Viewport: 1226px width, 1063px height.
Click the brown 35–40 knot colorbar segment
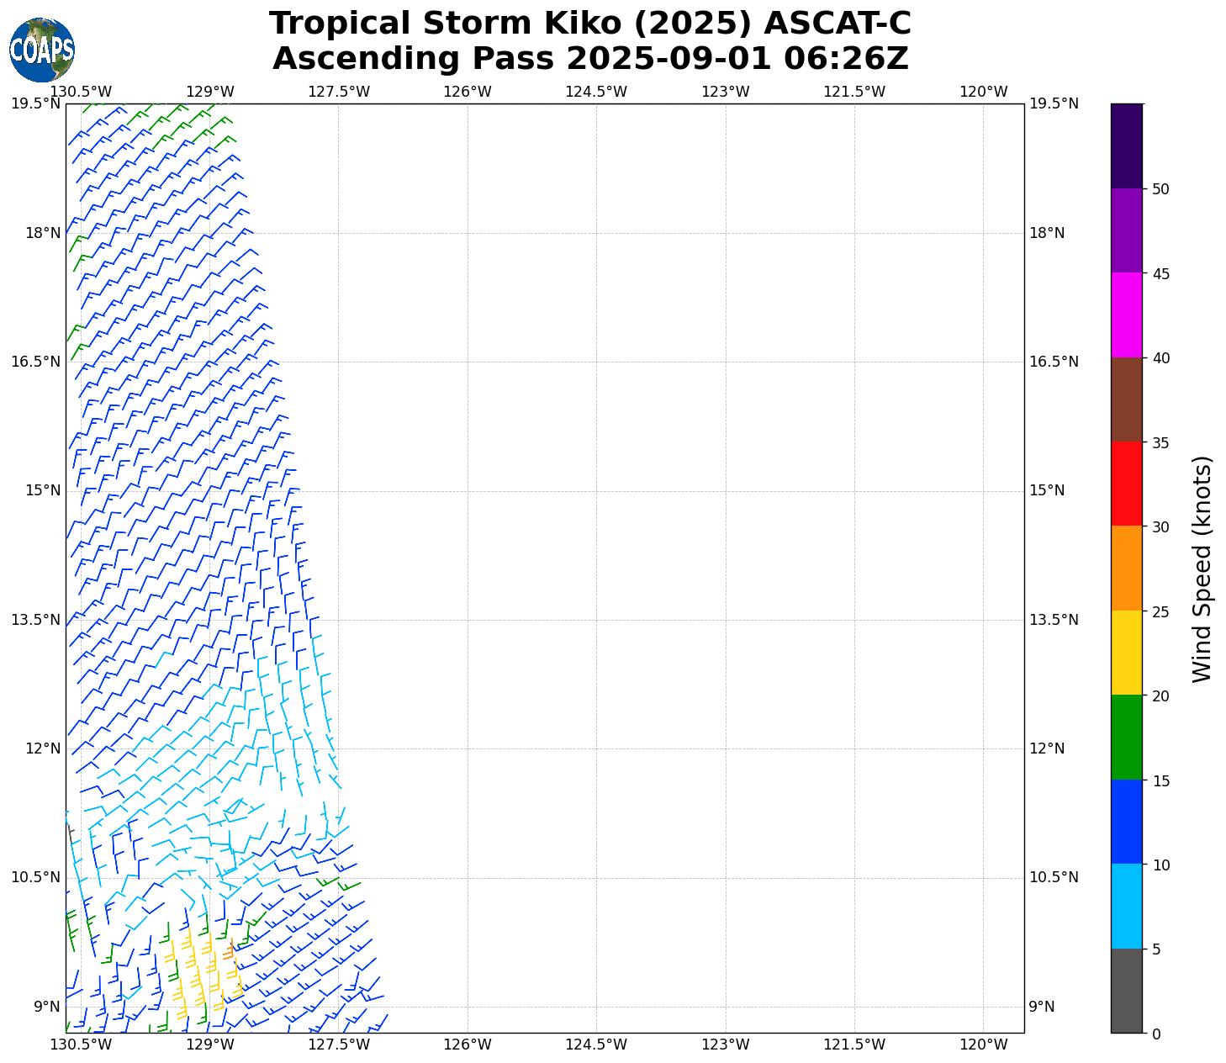[1126, 399]
